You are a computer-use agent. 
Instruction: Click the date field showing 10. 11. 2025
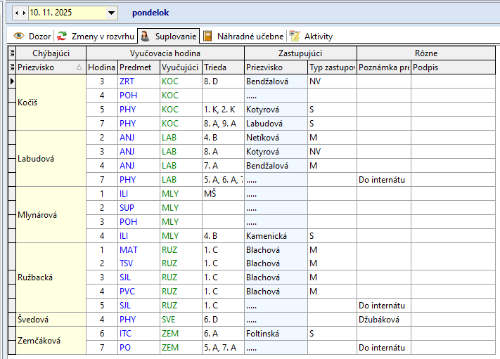65,13
